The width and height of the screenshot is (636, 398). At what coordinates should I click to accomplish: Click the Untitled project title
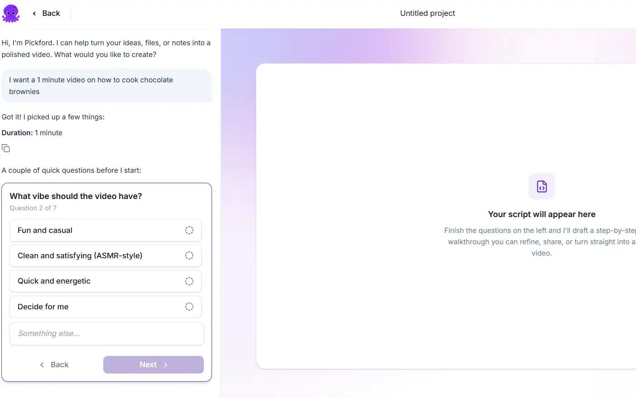[428, 13]
